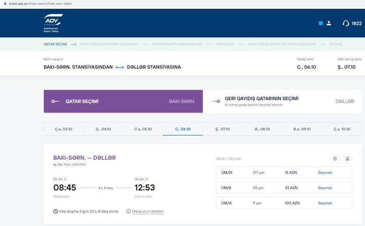This screenshot has height=226, width=365.
Task: Select the QATAR SEÇİMİ purple tab
Action: (123, 101)
